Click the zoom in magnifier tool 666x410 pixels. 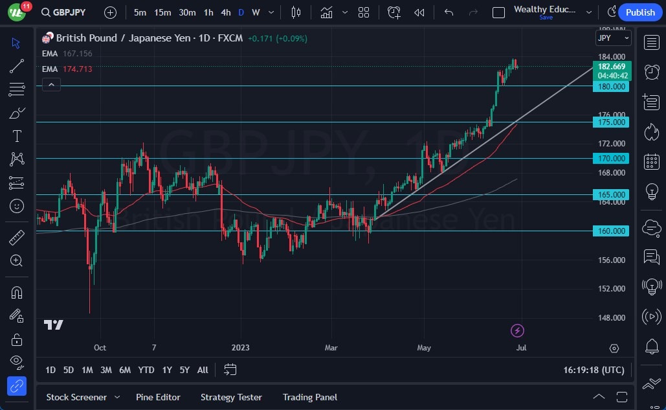tap(17, 260)
